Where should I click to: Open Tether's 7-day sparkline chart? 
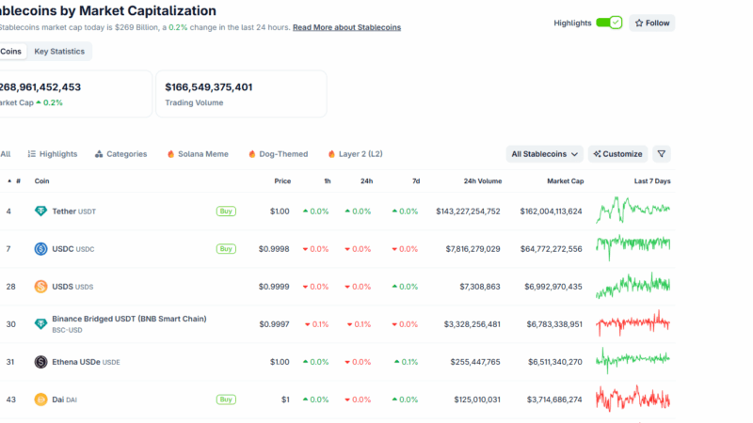(633, 210)
